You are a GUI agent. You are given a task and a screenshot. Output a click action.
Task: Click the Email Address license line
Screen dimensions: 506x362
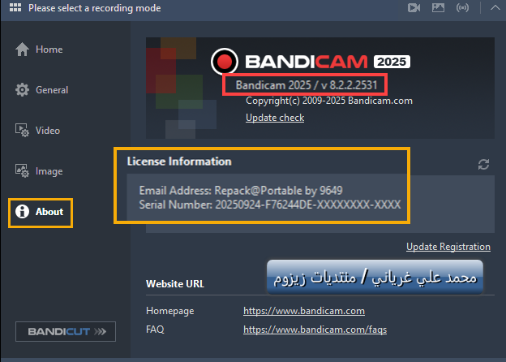[241, 191]
